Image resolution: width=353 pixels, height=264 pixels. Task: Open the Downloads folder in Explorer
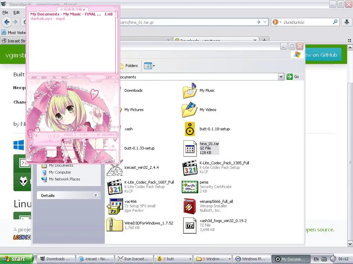(x=133, y=90)
